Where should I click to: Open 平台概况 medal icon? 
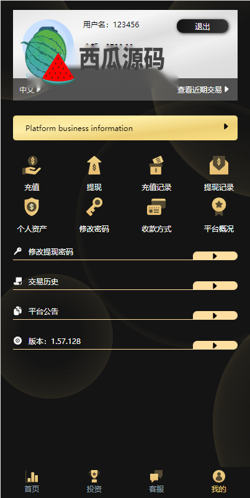pos(219,207)
